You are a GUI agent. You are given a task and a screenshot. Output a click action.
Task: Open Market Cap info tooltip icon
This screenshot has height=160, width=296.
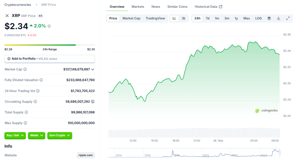pyautogui.click(x=25, y=69)
